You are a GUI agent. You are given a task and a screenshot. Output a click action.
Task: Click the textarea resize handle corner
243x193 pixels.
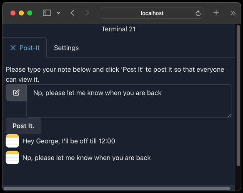click(x=230, y=115)
